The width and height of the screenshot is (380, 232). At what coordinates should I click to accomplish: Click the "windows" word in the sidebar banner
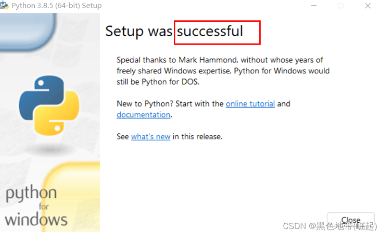click(x=36, y=219)
